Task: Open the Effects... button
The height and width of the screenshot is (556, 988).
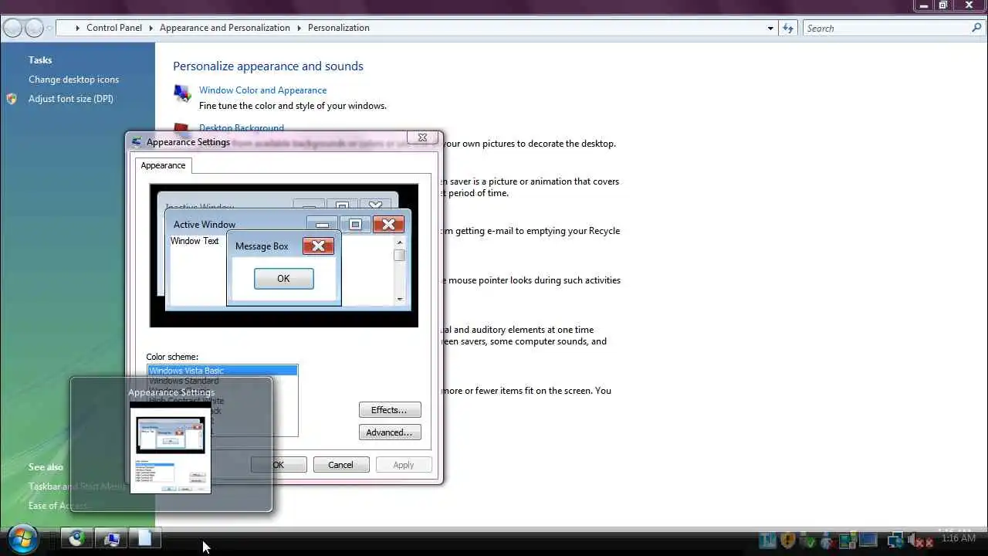Action: coord(390,410)
